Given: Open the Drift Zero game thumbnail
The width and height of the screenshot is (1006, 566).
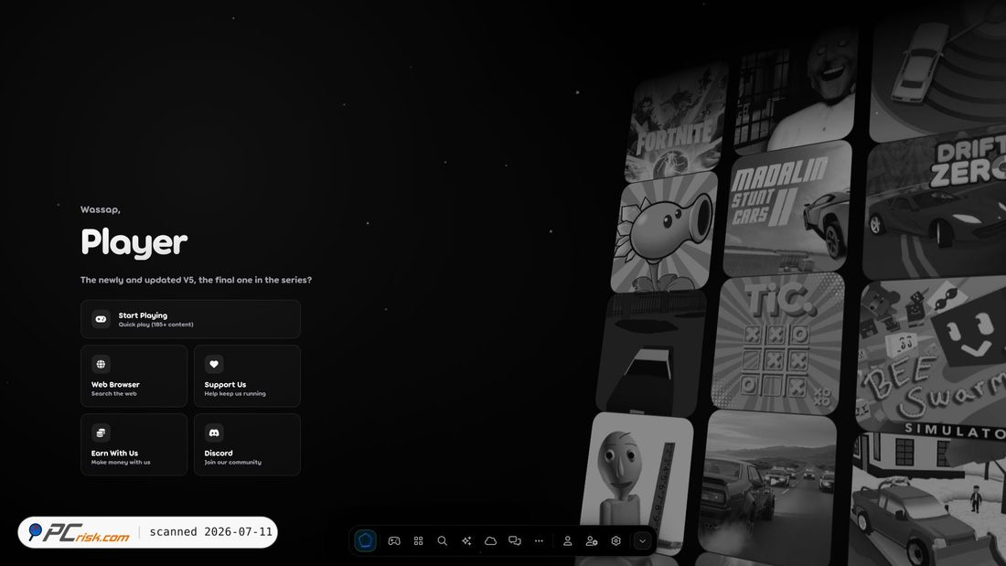Looking at the screenshot, I should [x=936, y=206].
